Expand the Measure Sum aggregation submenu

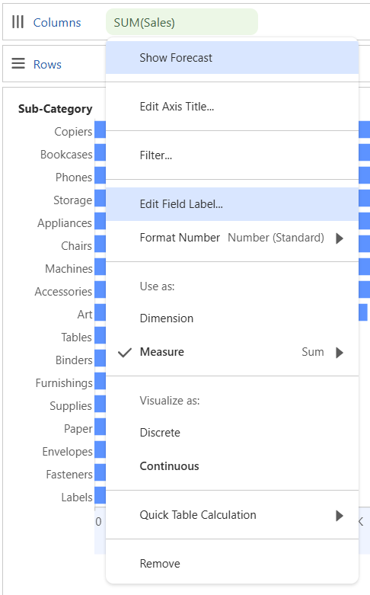point(340,353)
